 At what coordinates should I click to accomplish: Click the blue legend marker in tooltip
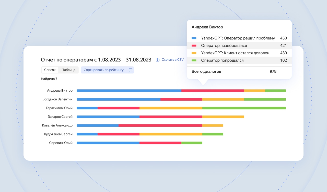pyautogui.click(x=194, y=38)
